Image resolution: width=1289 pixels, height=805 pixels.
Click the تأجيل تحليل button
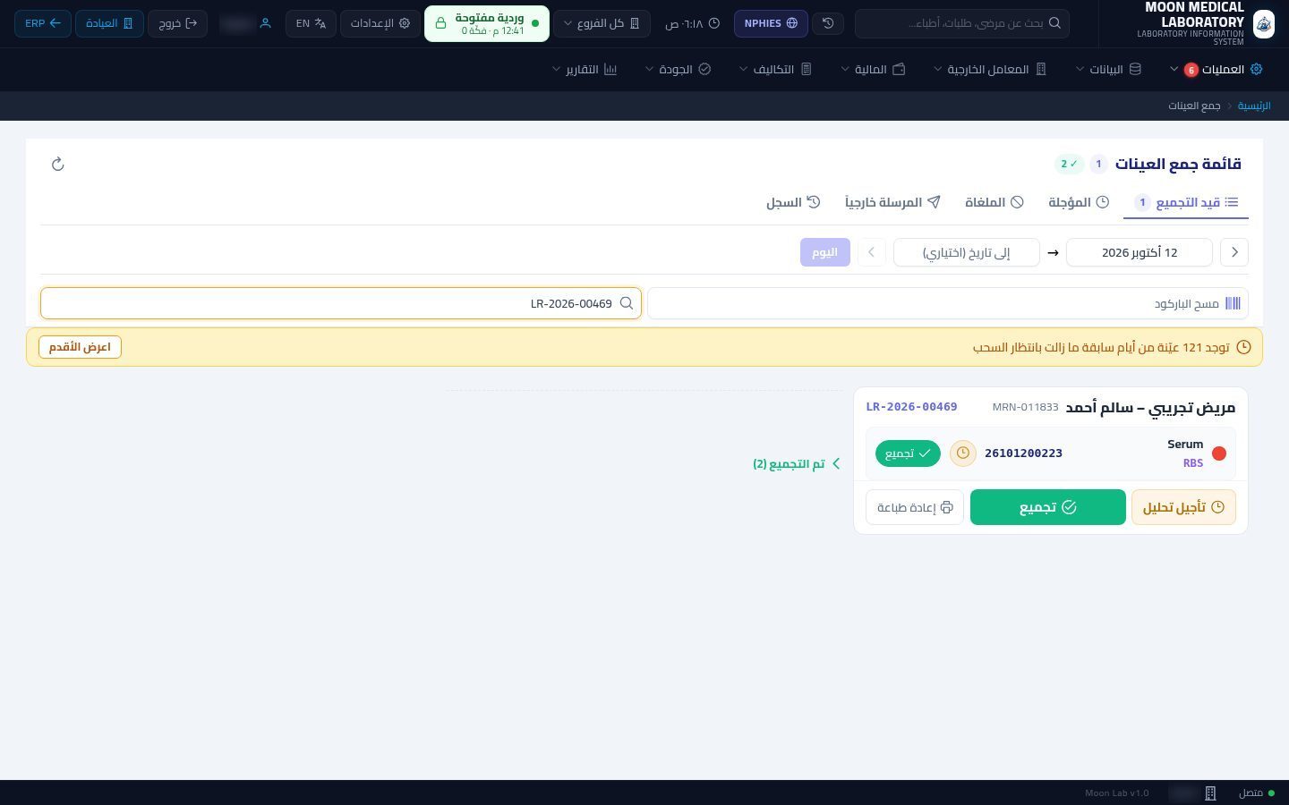[1183, 507]
